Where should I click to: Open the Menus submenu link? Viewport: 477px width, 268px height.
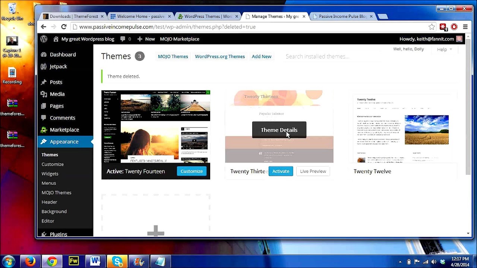49,183
